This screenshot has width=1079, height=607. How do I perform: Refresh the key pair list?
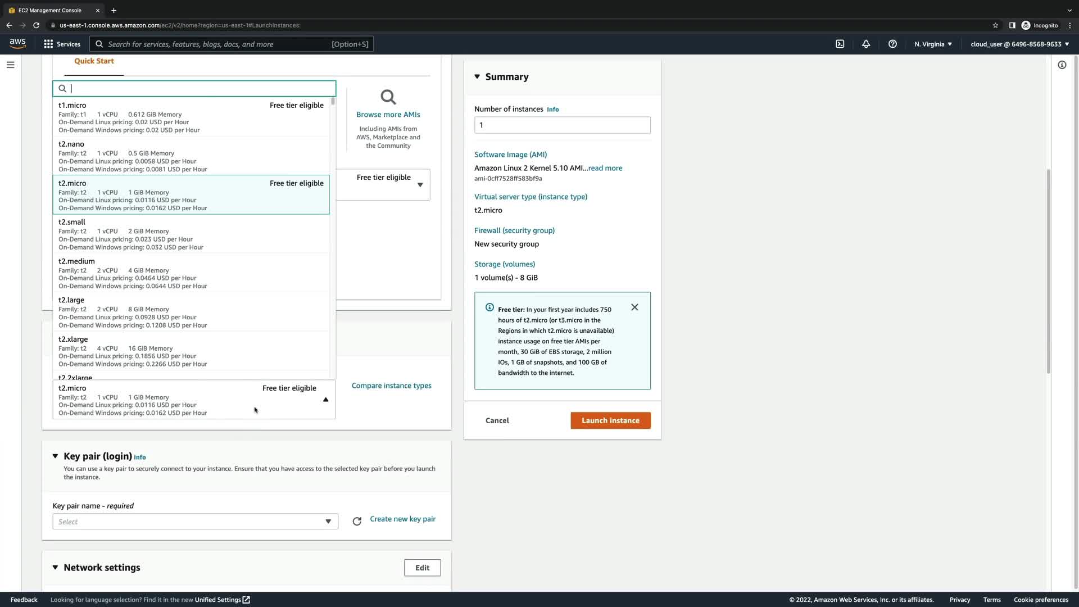click(357, 522)
